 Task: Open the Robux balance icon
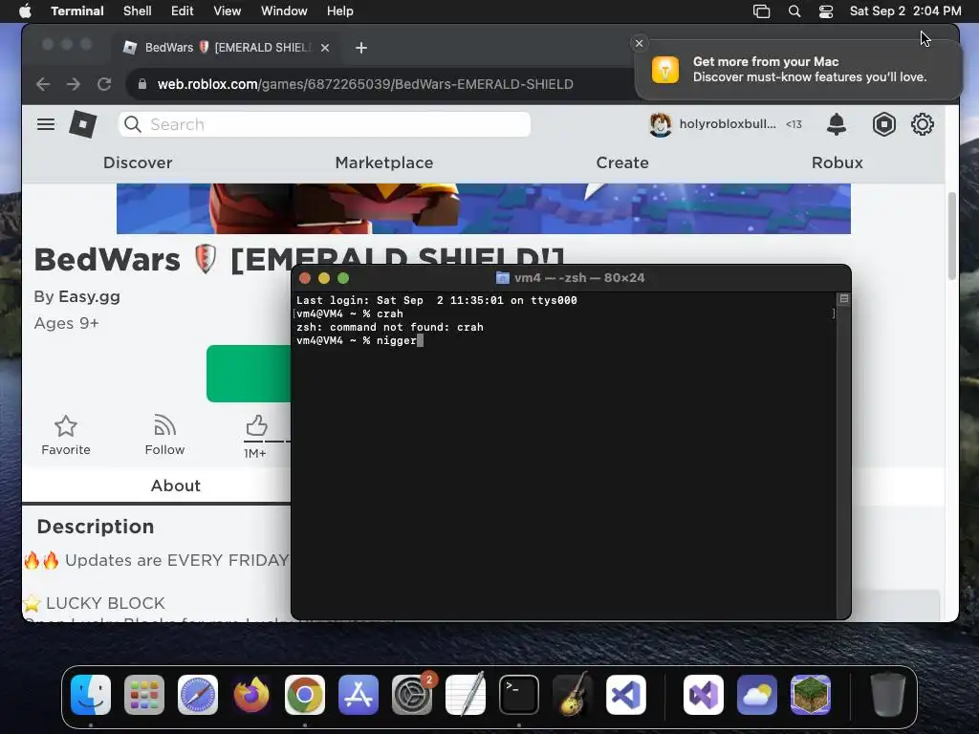[883, 124]
